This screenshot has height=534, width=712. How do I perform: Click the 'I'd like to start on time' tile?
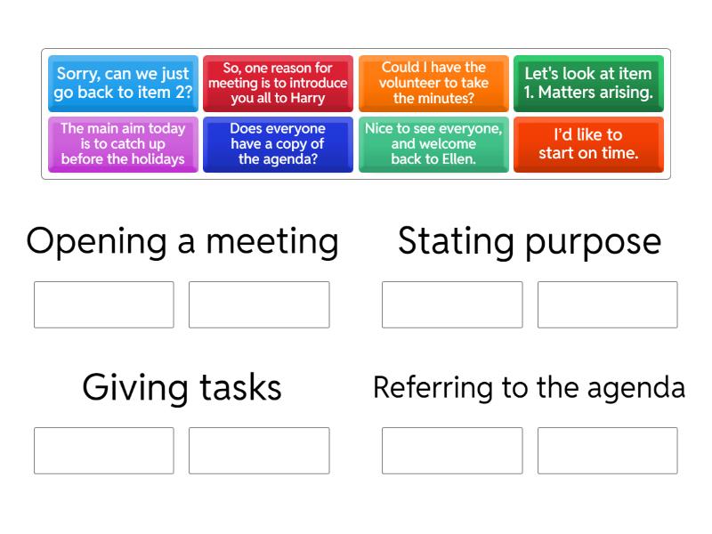[x=588, y=144]
